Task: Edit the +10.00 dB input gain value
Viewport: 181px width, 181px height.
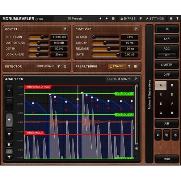Action: click(59, 37)
